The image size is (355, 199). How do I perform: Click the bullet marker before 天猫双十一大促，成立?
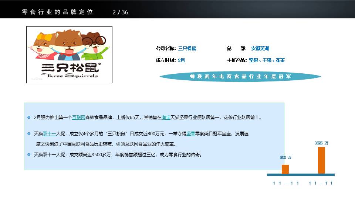point(29,133)
